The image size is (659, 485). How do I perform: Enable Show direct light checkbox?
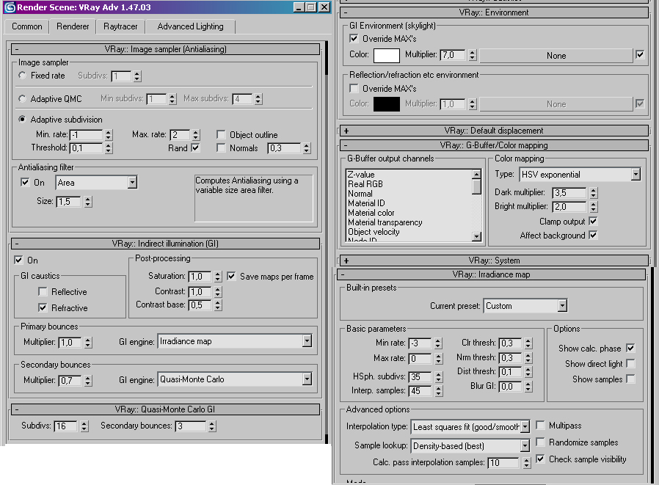tap(630, 363)
